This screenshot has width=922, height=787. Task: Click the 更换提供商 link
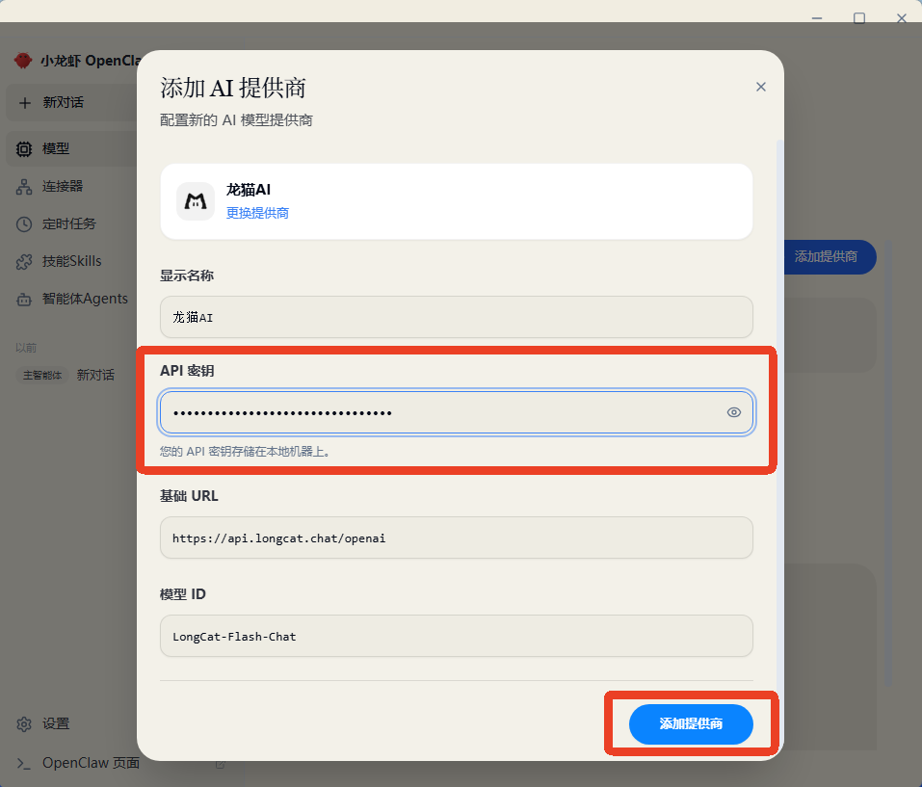[x=257, y=213]
